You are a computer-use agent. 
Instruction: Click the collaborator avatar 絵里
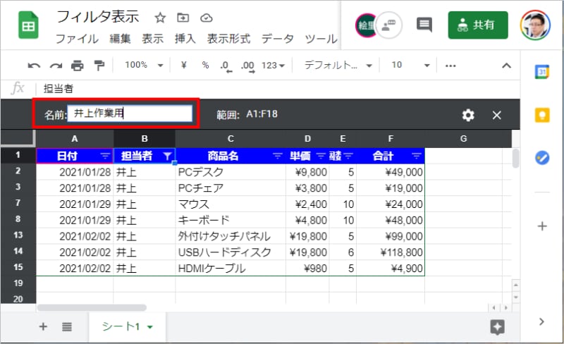click(x=365, y=25)
